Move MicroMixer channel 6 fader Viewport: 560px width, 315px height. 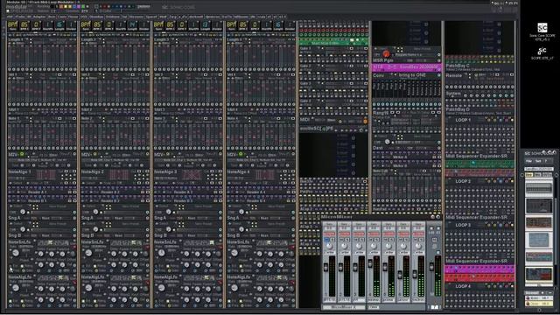pyautogui.click(x=400, y=274)
